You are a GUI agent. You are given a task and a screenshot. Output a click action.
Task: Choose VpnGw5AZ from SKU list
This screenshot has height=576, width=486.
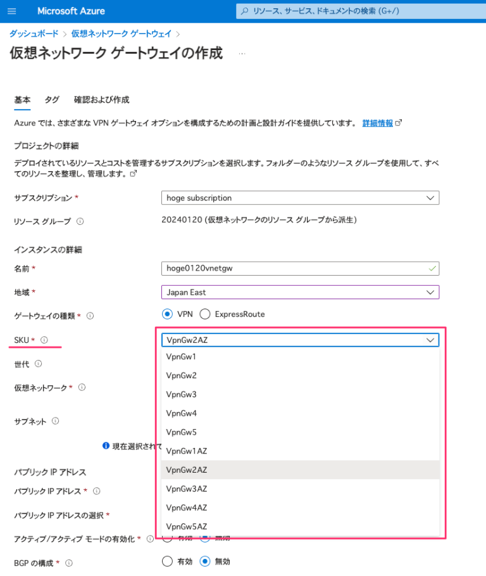point(300,527)
